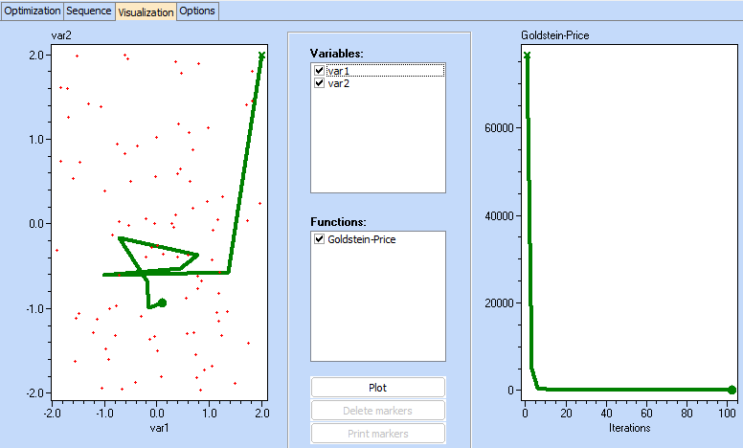743x448 pixels.
Task: Click the var2 axis title above left plot
Action: tap(61, 35)
